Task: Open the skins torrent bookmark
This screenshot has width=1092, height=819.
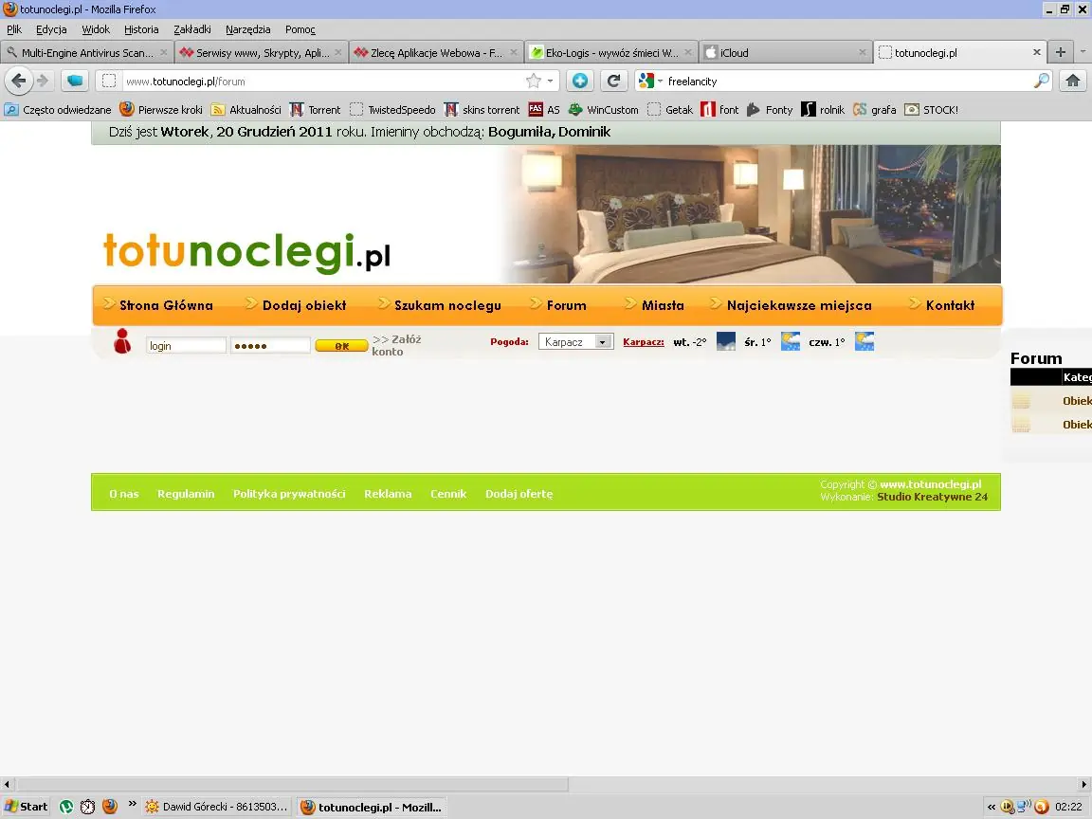Action: [482, 109]
